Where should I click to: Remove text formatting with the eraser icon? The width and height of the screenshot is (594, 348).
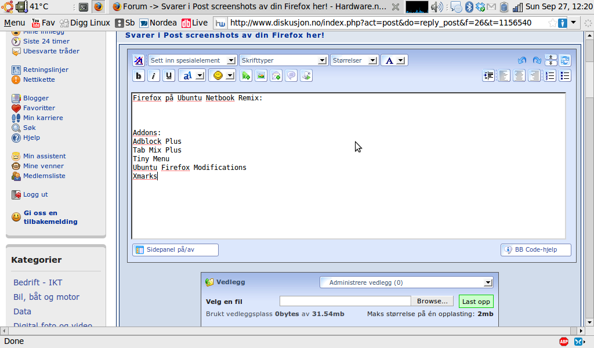tap(139, 60)
